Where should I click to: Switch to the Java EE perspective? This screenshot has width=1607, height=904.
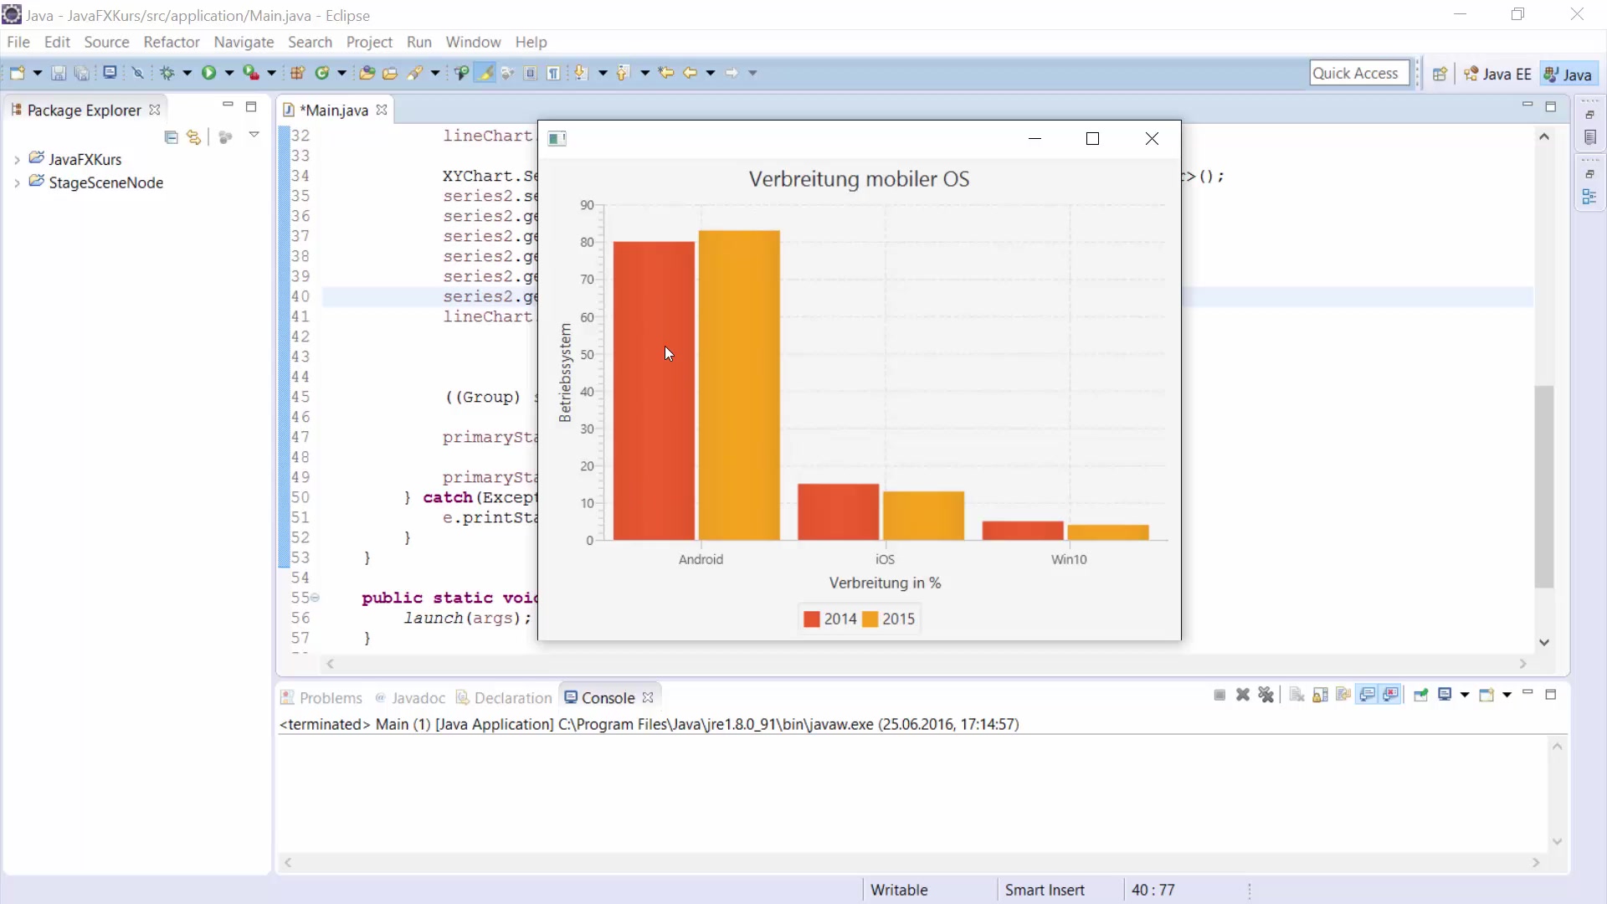(x=1497, y=74)
